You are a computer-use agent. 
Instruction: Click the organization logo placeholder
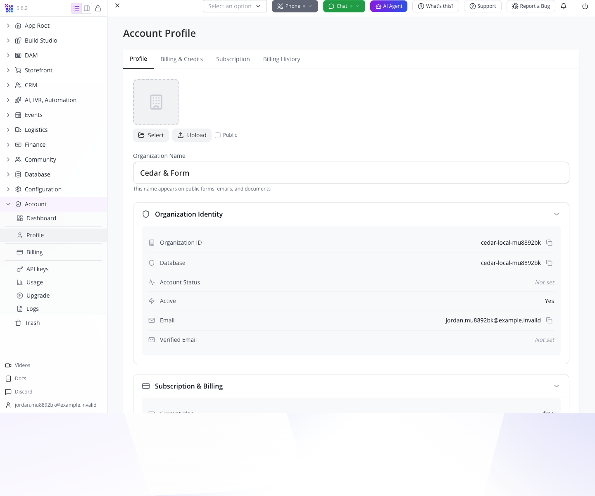click(156, 102)
